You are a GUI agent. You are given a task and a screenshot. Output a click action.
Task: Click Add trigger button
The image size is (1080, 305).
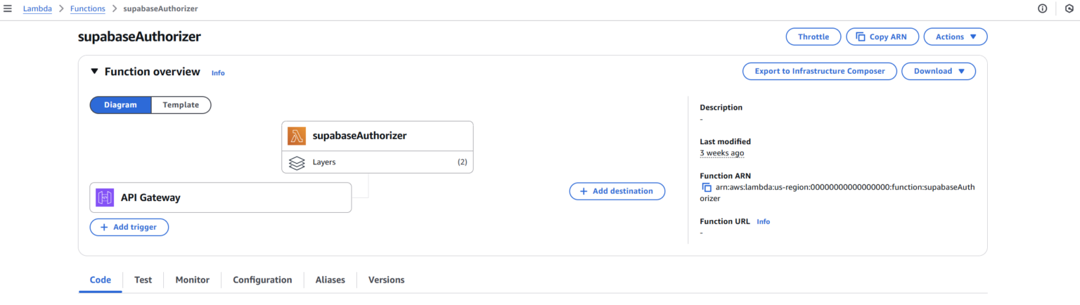pyautogui.click(x=129, y=227)
